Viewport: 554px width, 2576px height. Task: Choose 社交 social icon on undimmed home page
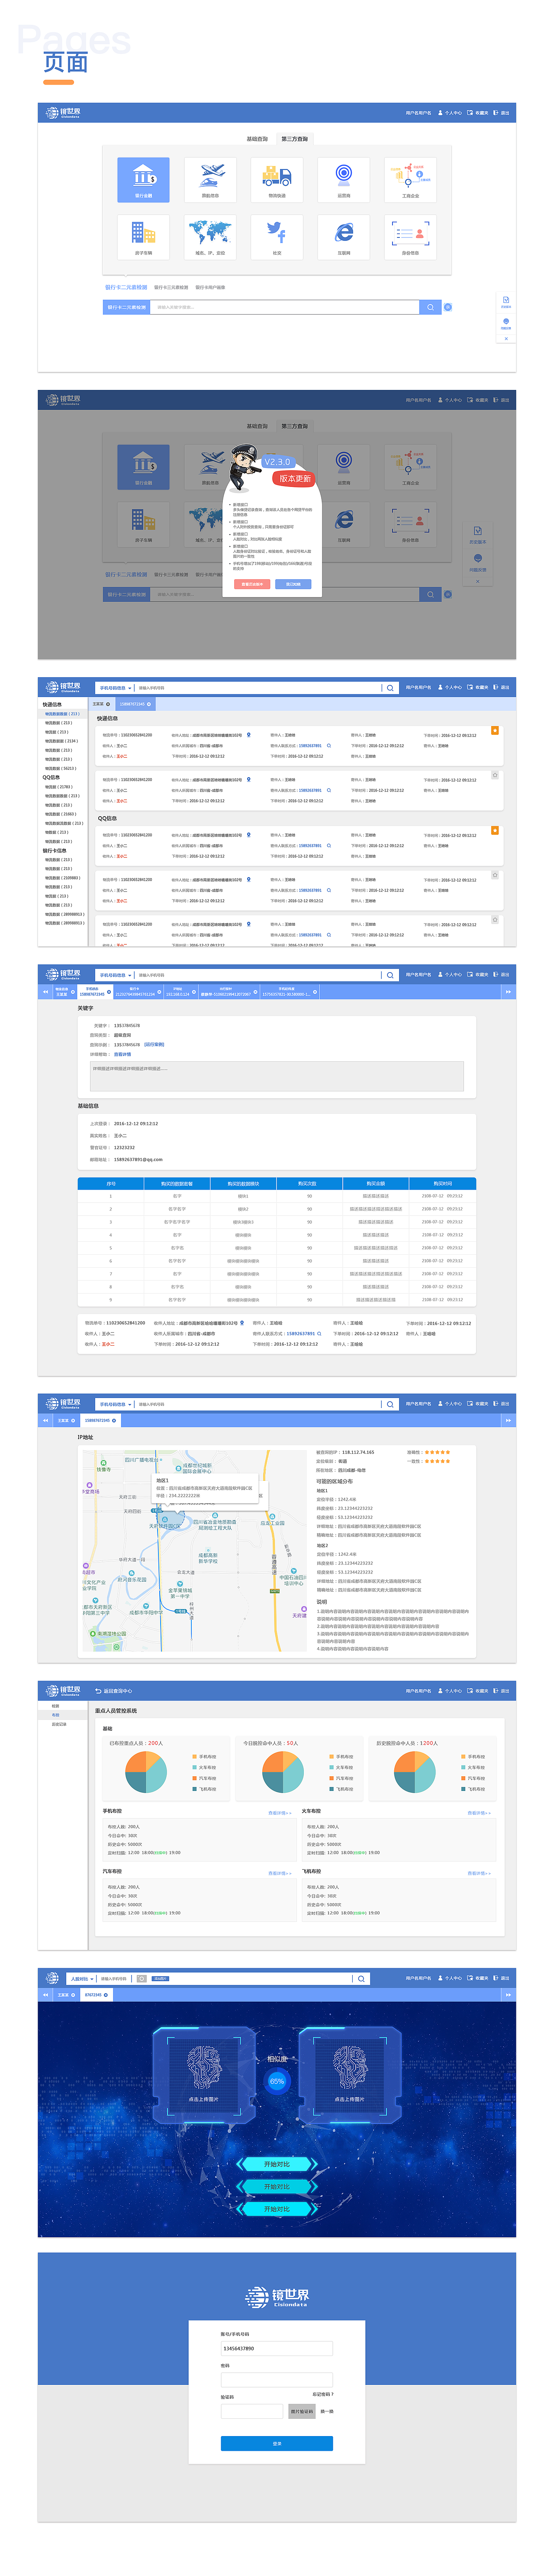click(277, 237)
